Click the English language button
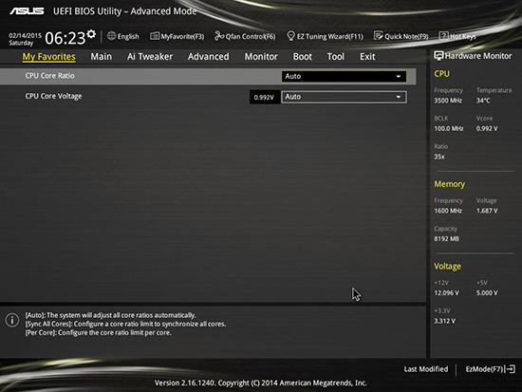This screenshot has height=392, width=522. pyautogui.click(x=123, y=36)
